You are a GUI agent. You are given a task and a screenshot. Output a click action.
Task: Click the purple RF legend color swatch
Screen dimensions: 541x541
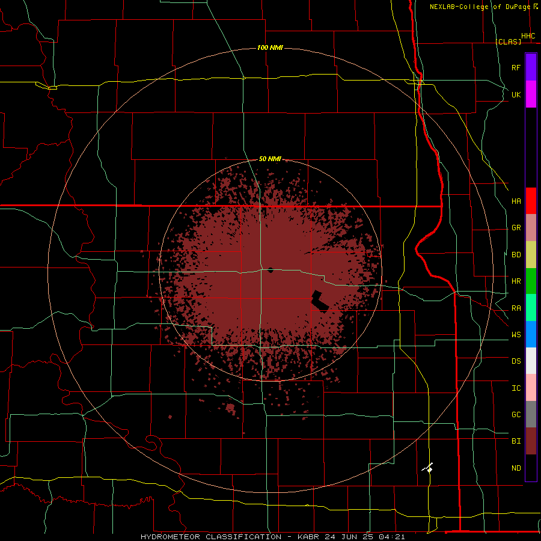tap(531, 67)
